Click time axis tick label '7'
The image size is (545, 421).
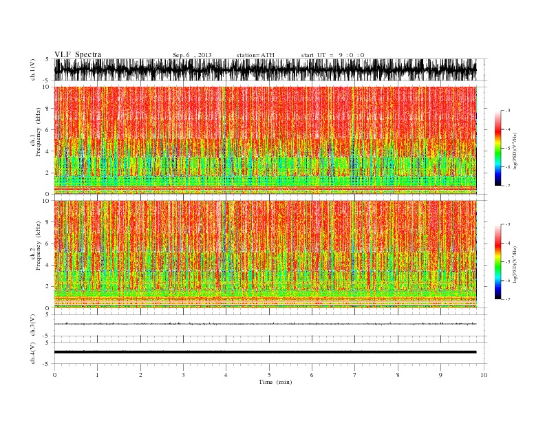[x=355, y=375]
